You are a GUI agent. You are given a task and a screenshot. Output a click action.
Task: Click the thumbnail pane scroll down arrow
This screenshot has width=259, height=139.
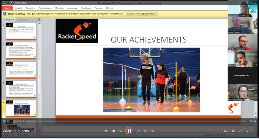pyautogui.click(x=40, y=131)
